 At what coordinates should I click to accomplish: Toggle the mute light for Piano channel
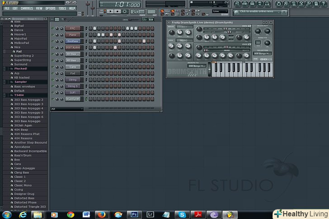(52, 35)
